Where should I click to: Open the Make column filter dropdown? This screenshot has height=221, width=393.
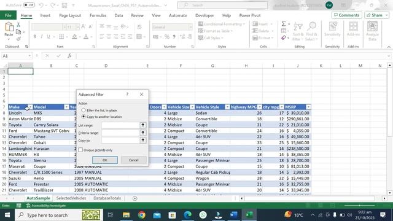coord(30,107)
